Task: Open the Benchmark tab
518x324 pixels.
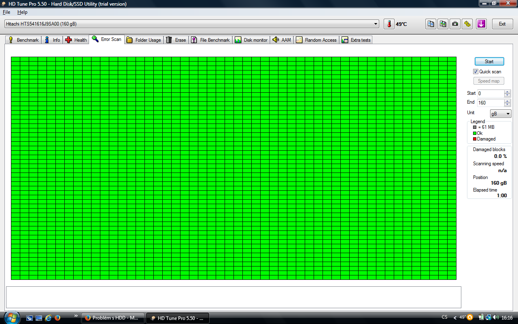Action: click(x=23, y=40)
